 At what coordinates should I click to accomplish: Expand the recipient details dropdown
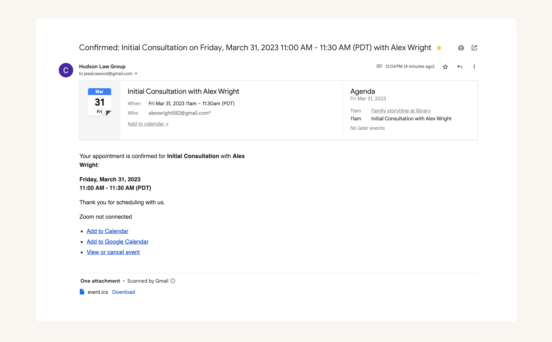pos(136,74)
